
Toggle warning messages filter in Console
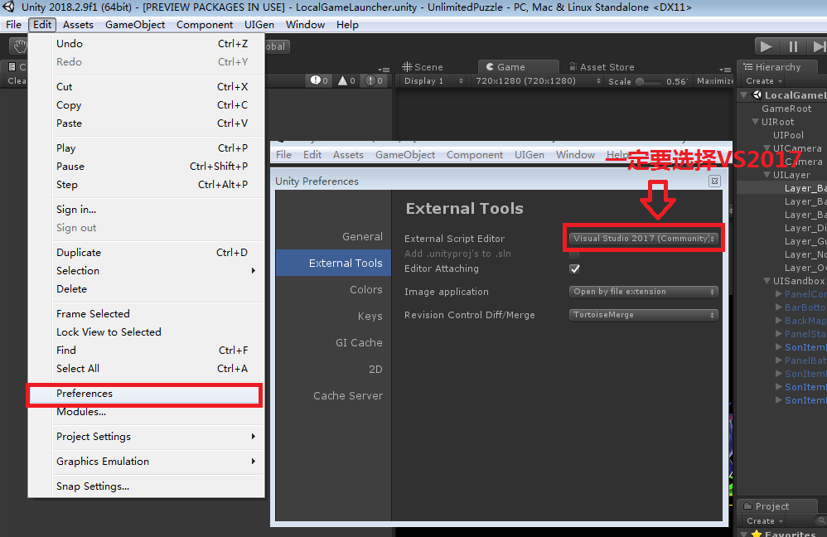(346, 80)
